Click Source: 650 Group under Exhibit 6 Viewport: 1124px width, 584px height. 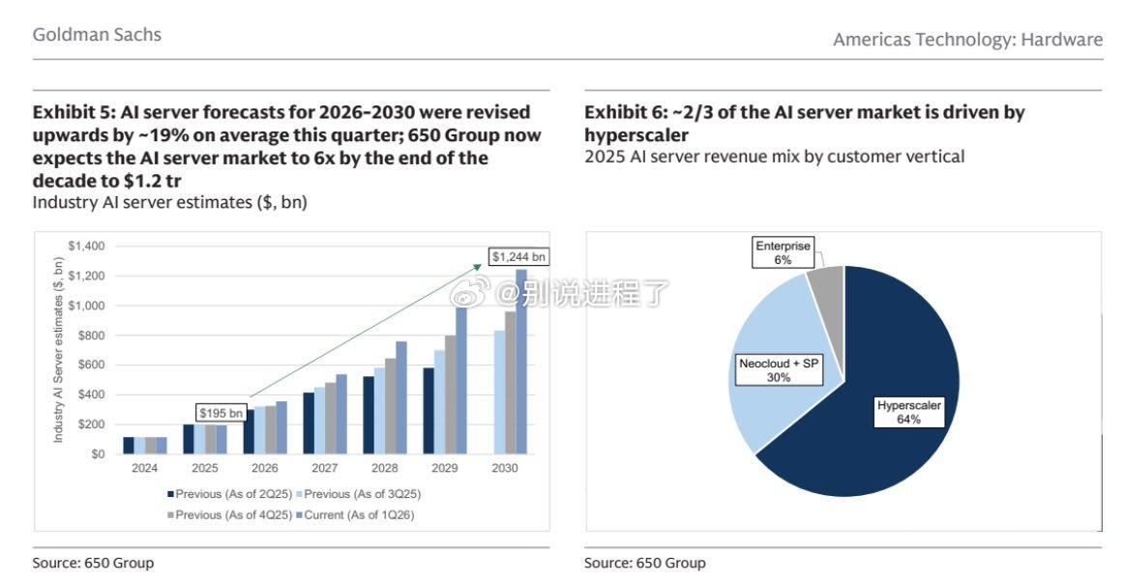tap(645, 564)
